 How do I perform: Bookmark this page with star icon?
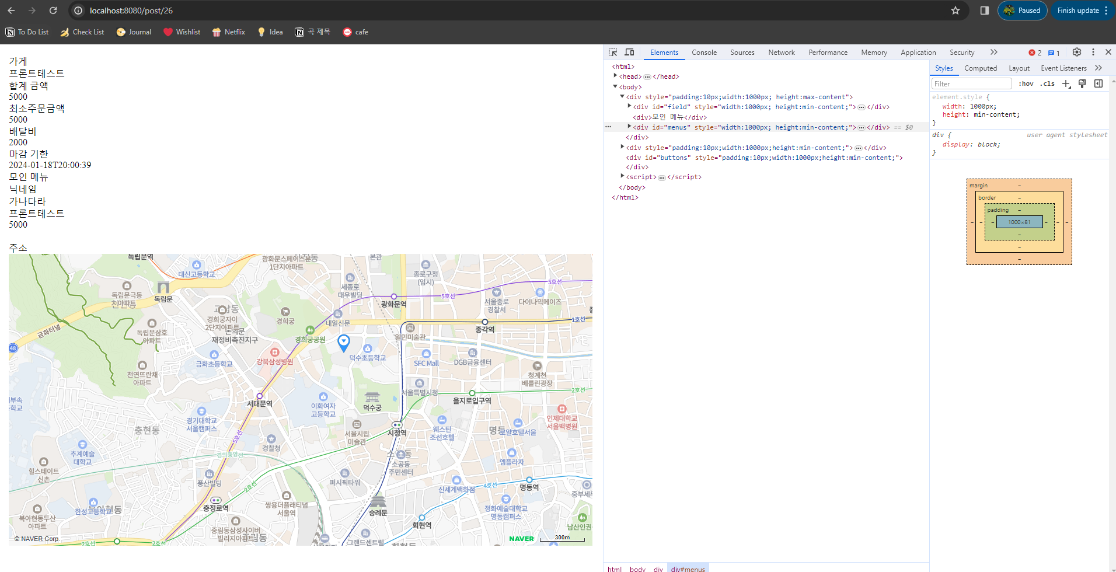[955, 11]
